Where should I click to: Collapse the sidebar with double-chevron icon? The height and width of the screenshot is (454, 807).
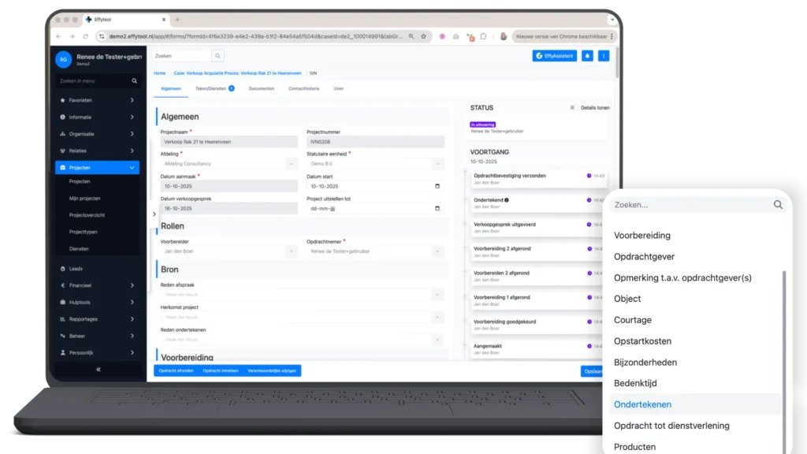(99, 369)
